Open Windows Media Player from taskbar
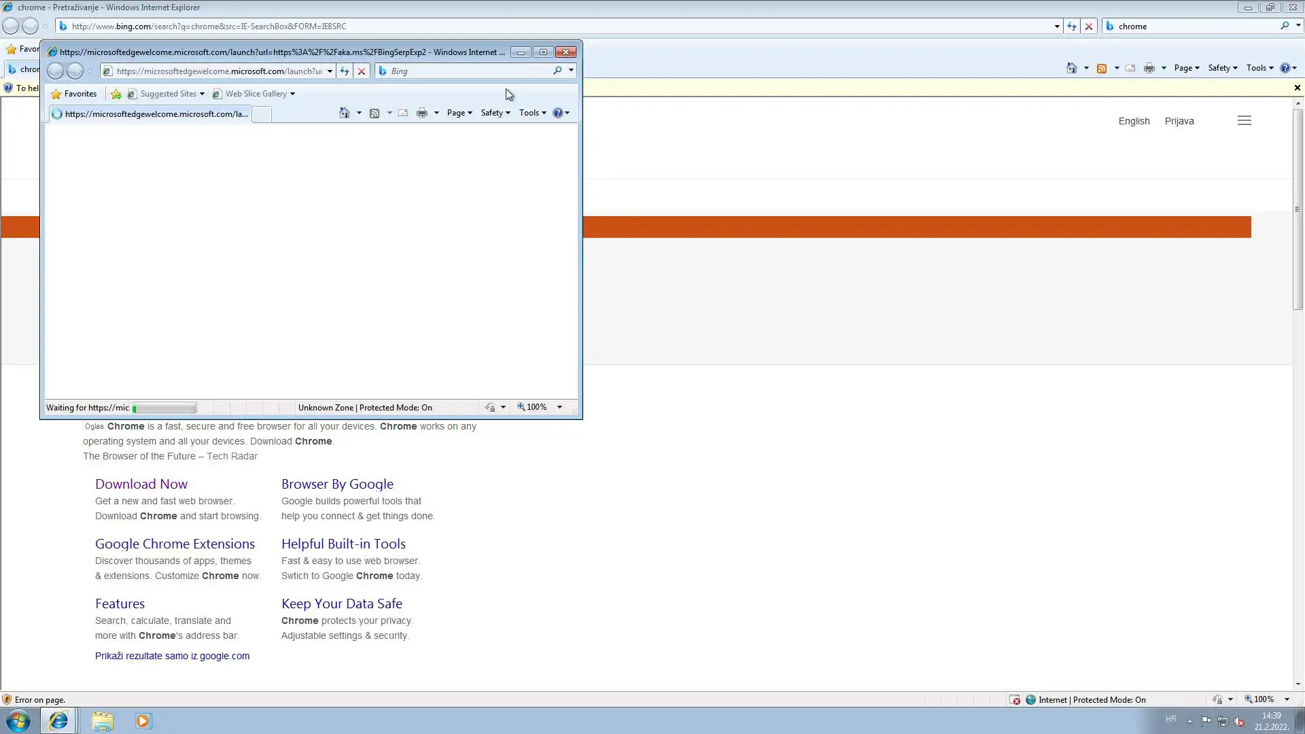 (x=143, y=721)
